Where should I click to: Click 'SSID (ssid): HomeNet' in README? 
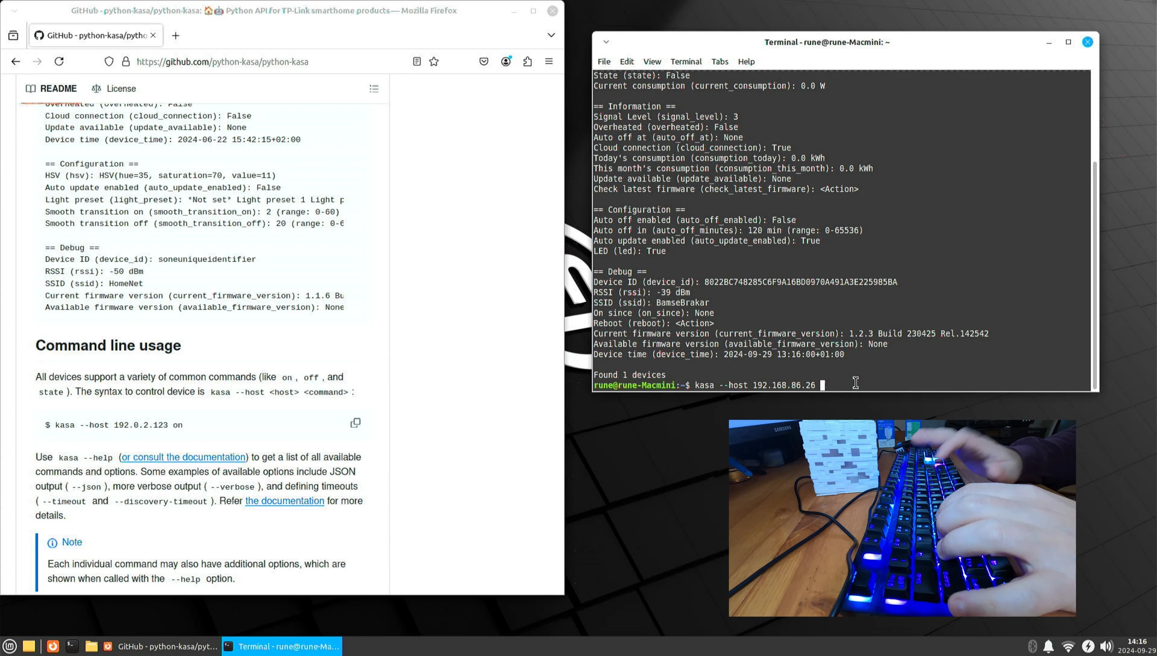coord(94,283)
